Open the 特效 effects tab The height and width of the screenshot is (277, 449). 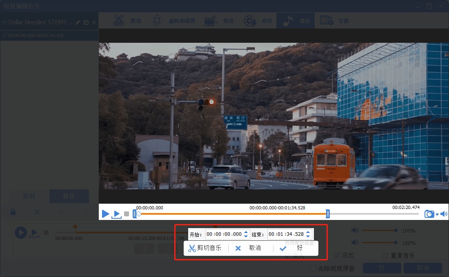click(x=219, y=21)
